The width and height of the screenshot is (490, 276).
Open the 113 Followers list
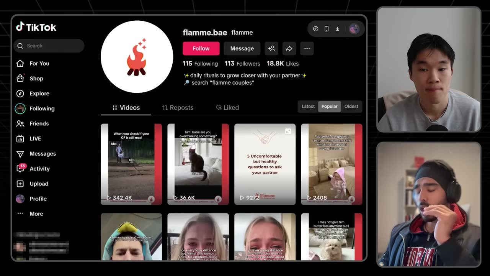242,64
